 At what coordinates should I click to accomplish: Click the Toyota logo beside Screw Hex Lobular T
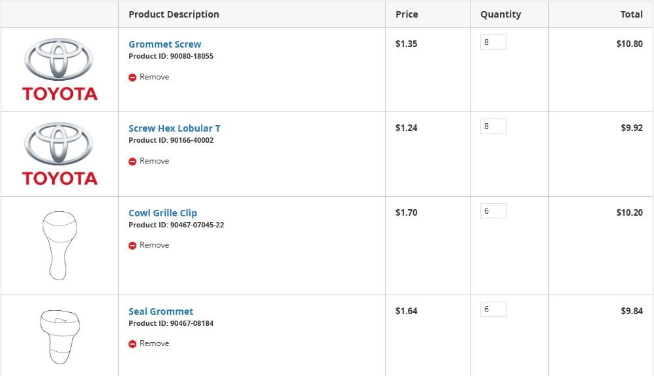(59, 154)
